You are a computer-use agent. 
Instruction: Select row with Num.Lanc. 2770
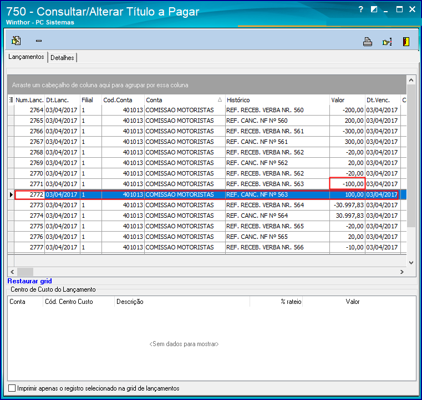coord(207,173)
